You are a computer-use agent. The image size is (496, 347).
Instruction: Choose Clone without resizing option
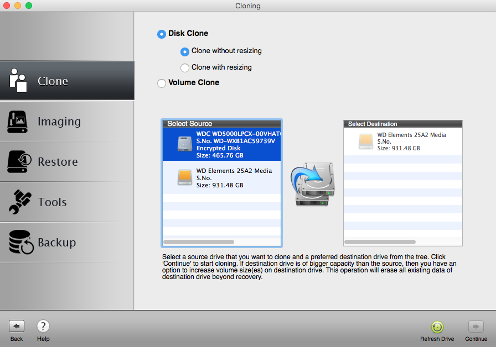pos(185,51)
